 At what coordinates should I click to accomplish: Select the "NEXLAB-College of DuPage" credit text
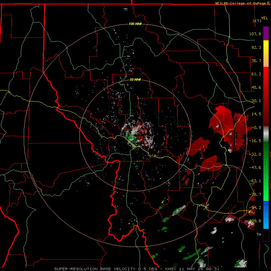point(240,3)
